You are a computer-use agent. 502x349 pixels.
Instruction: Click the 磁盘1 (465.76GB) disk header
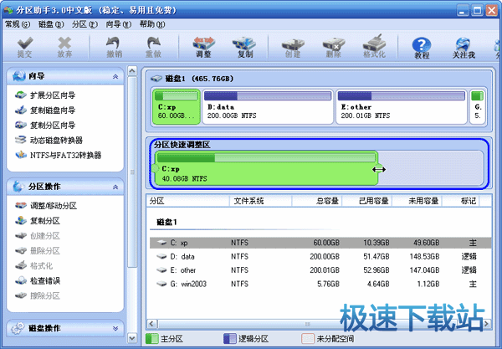[192, 79]
